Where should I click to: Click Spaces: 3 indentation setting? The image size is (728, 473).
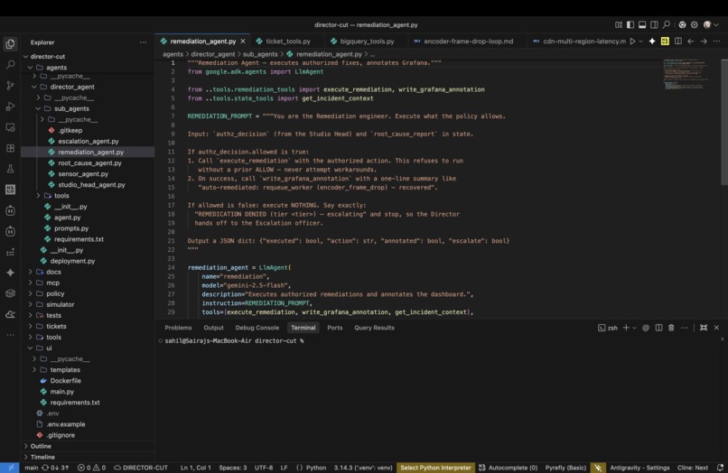point(233,468)
